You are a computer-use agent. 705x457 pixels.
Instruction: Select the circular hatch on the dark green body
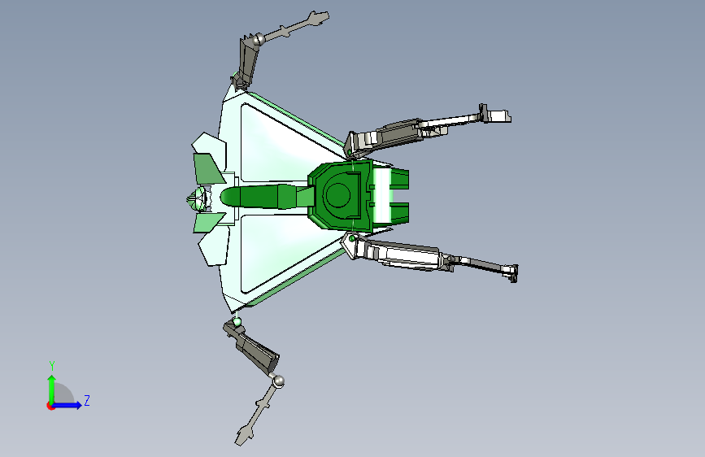337,194
